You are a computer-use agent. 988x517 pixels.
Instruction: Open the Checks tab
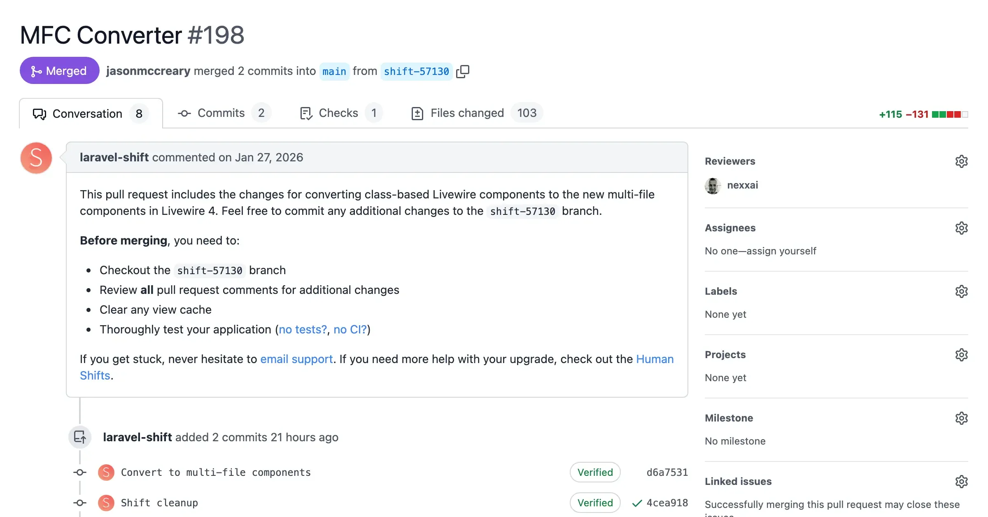pos(338,113)
